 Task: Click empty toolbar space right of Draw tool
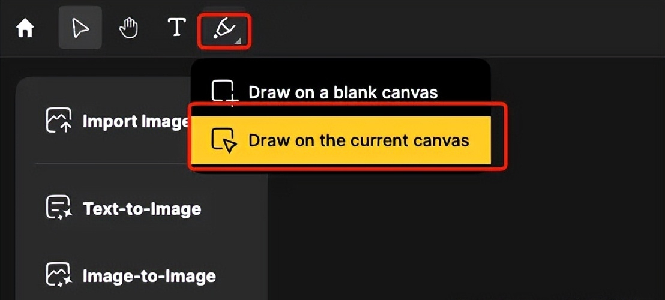coord(420,28)
